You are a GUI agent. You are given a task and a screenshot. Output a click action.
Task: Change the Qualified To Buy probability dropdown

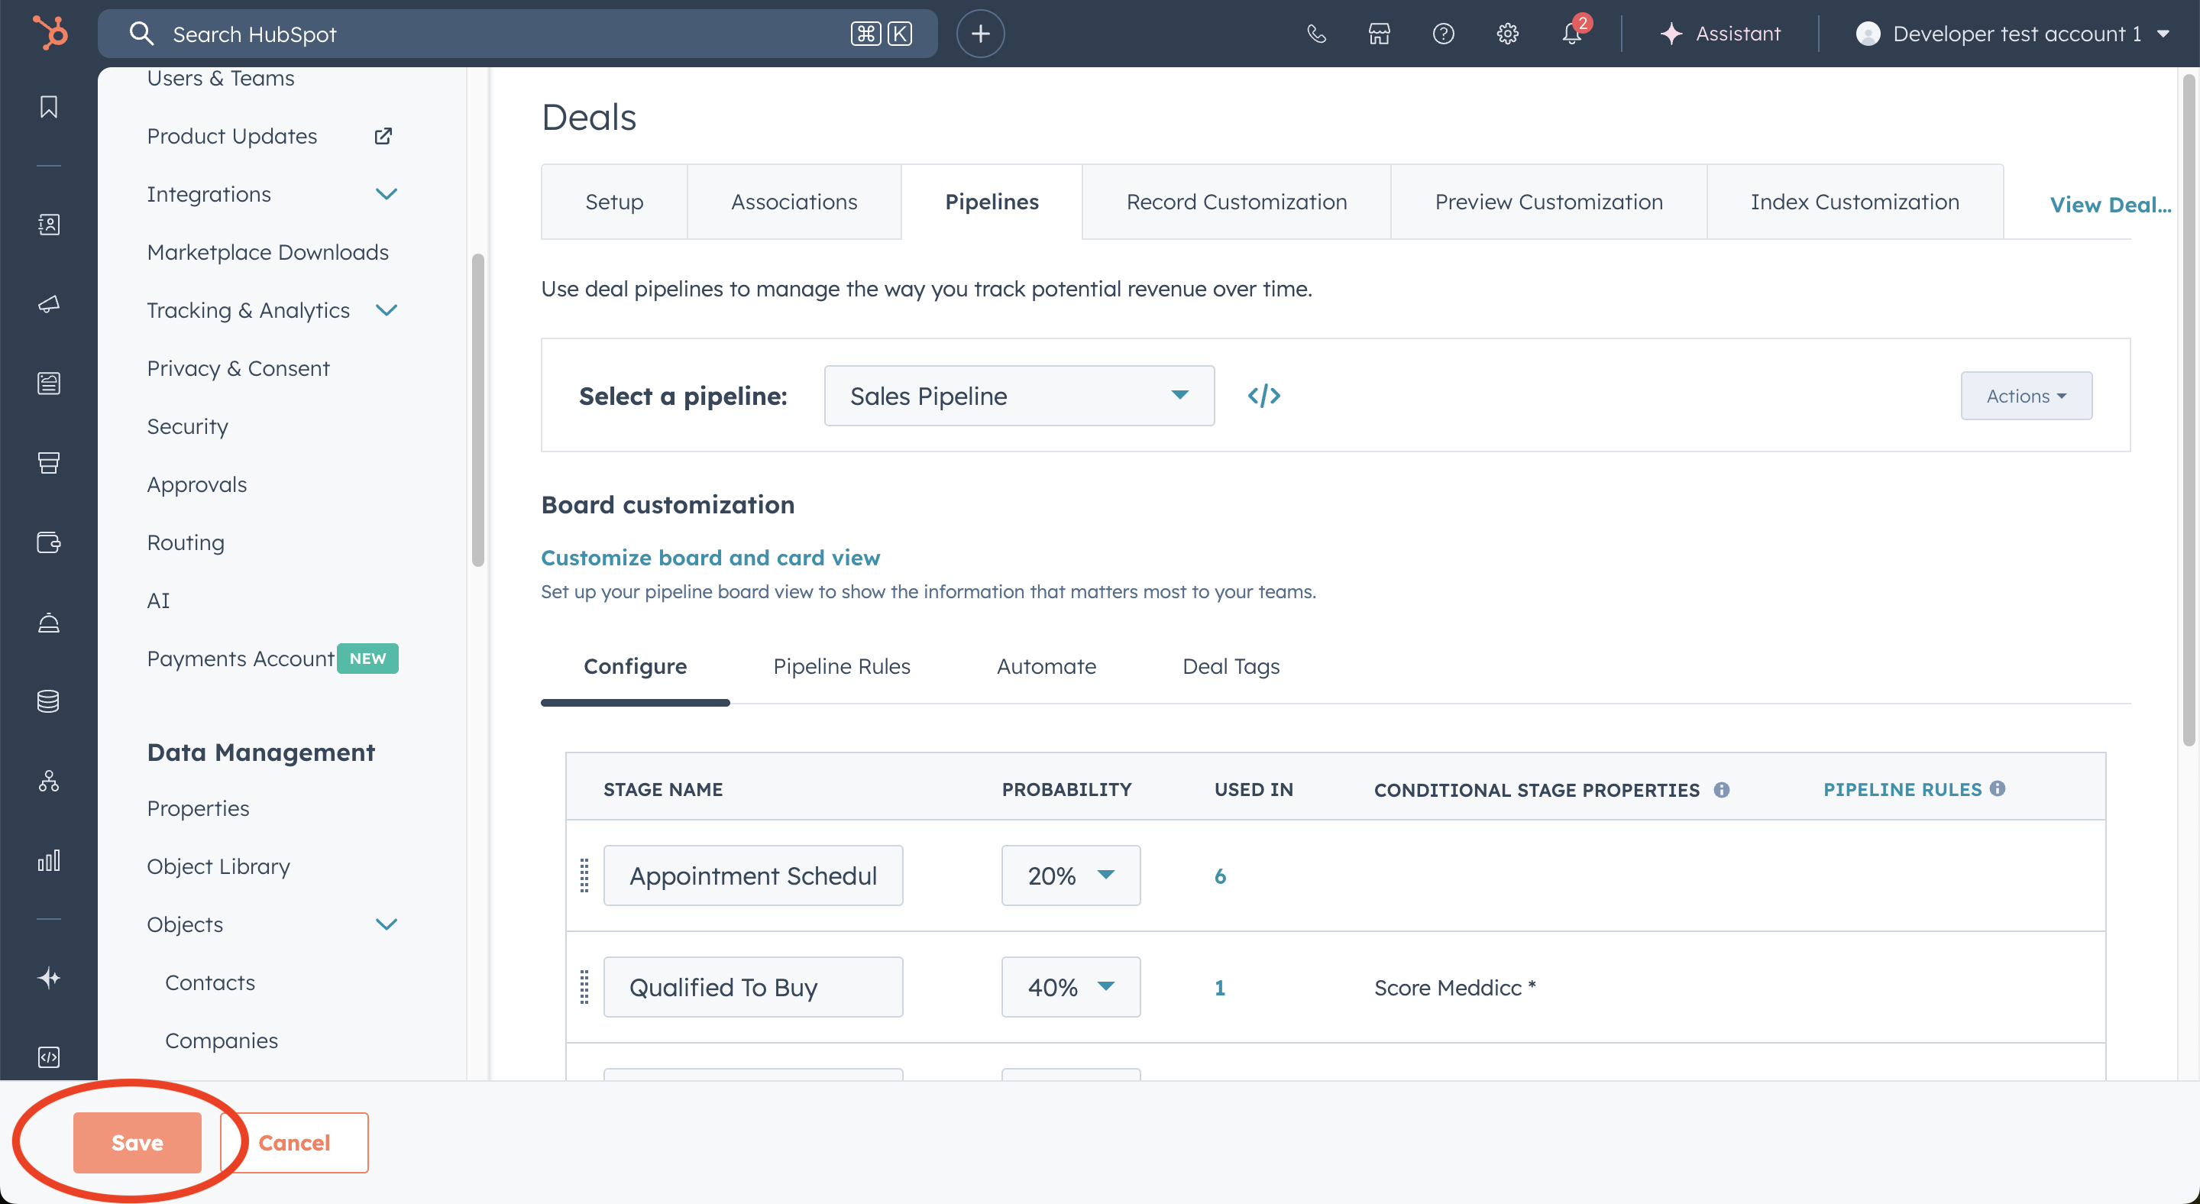pos(1070,987)
